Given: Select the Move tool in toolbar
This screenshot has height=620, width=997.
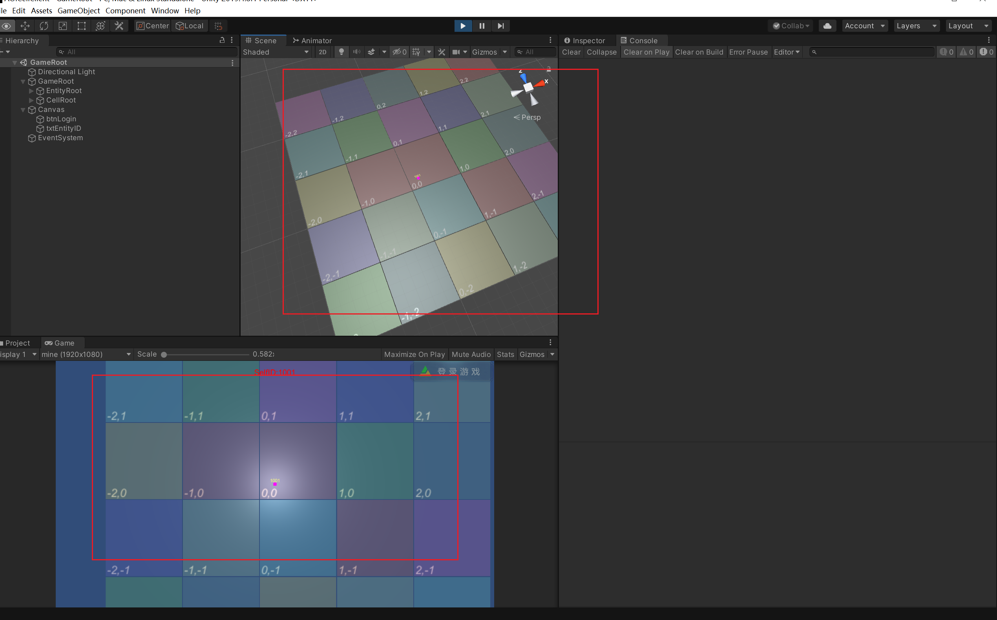Looking at the screenshot, I should 25,26.
